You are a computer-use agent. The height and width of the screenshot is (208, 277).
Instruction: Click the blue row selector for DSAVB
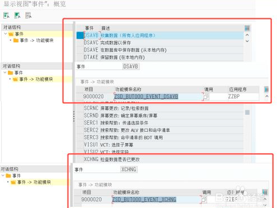point(80,36)
